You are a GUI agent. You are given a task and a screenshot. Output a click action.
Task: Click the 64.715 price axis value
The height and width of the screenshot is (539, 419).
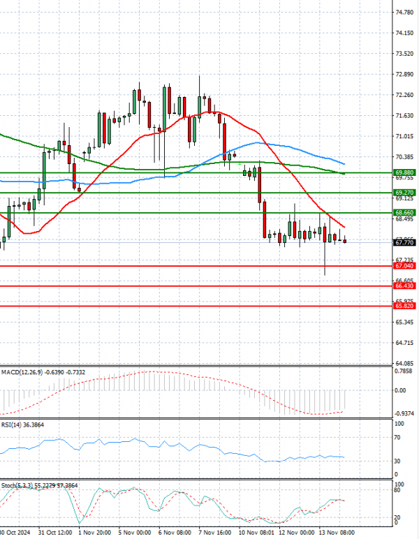click(404, 343)
